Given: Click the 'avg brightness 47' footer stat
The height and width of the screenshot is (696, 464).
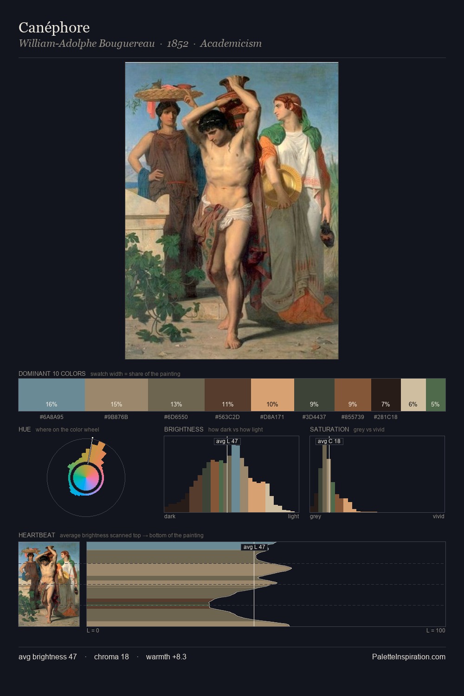Looking at the screenshot, I should point(48,657).
